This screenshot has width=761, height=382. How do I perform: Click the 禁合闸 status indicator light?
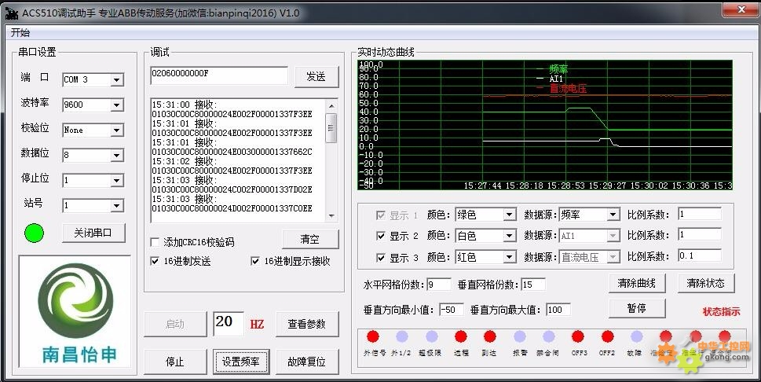coord(549,336)
